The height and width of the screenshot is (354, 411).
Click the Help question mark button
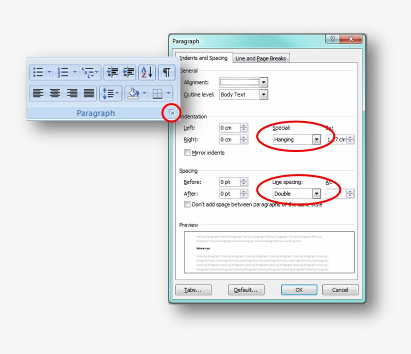click(x=332, y=39)
